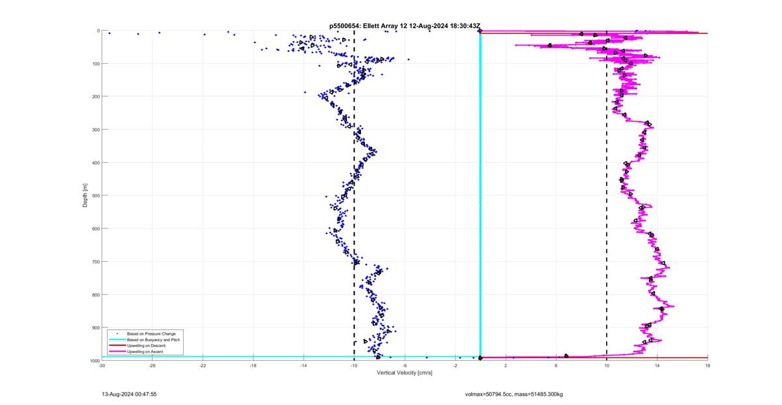
Task: Click the velocity tick label '-2'
Action: 455,366
